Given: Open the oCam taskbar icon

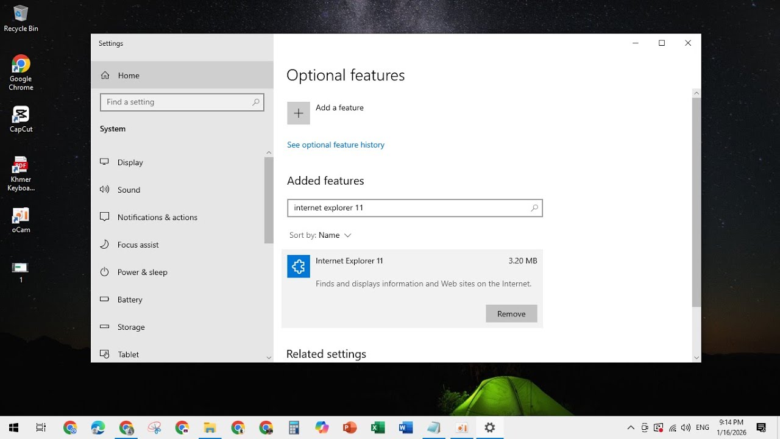Looking at the screenshot, I should pos(462,427).
